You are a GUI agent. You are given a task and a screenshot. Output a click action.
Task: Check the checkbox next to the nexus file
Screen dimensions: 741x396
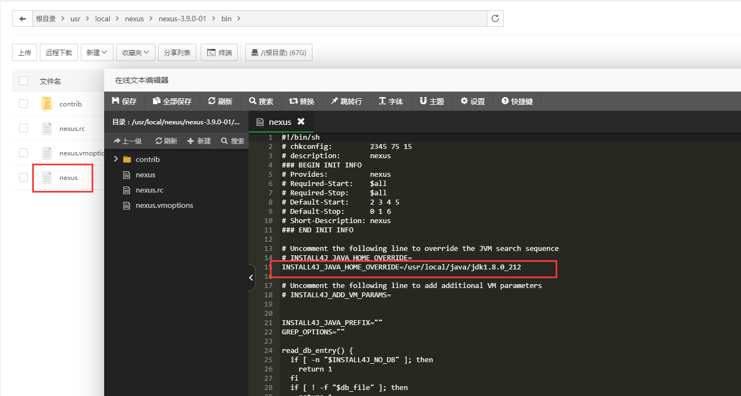coord(23,177)
